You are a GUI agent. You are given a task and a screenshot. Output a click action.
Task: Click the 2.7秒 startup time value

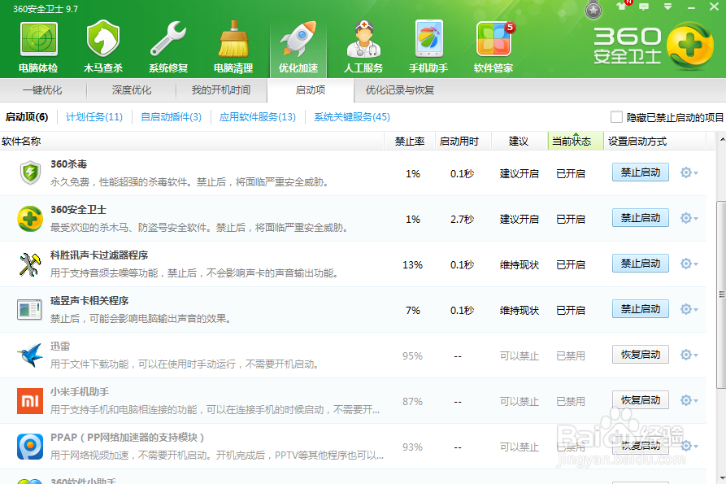coord(462,219)
